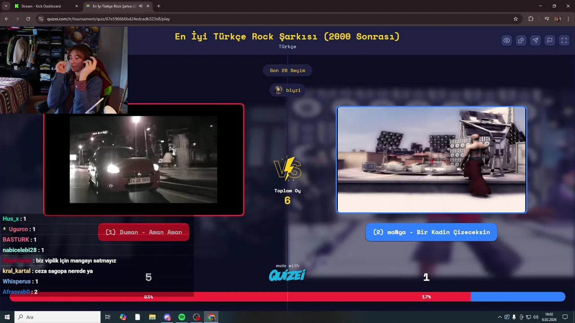Click the maNga music video thumbnail
This screenshot has width=575, height=323.
pos(431,160)
